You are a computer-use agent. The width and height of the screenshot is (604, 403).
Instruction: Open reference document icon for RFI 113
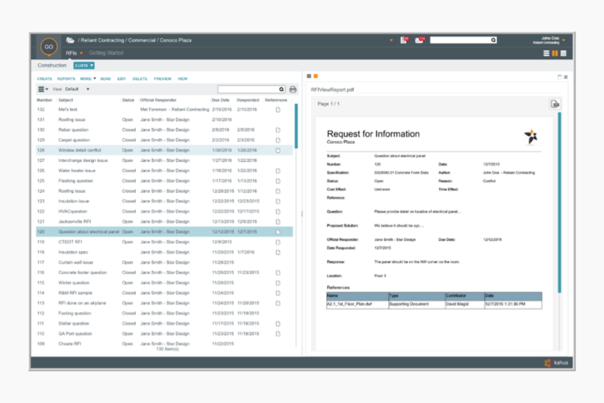tap(278, 303)
